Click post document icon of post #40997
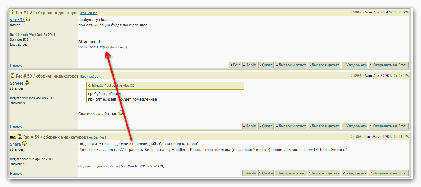The height and width of the screenshot is (187, 421). point(12,12)
